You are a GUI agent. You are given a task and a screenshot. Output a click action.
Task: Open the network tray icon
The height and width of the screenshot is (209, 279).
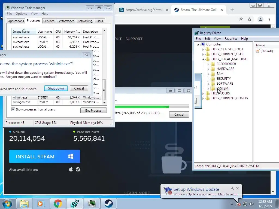245,204
